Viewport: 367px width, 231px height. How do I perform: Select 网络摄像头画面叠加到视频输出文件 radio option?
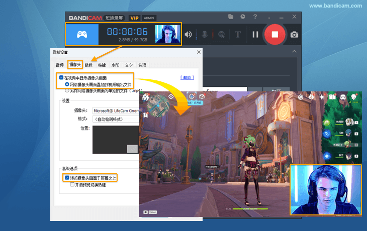click(x=67, y=84)
